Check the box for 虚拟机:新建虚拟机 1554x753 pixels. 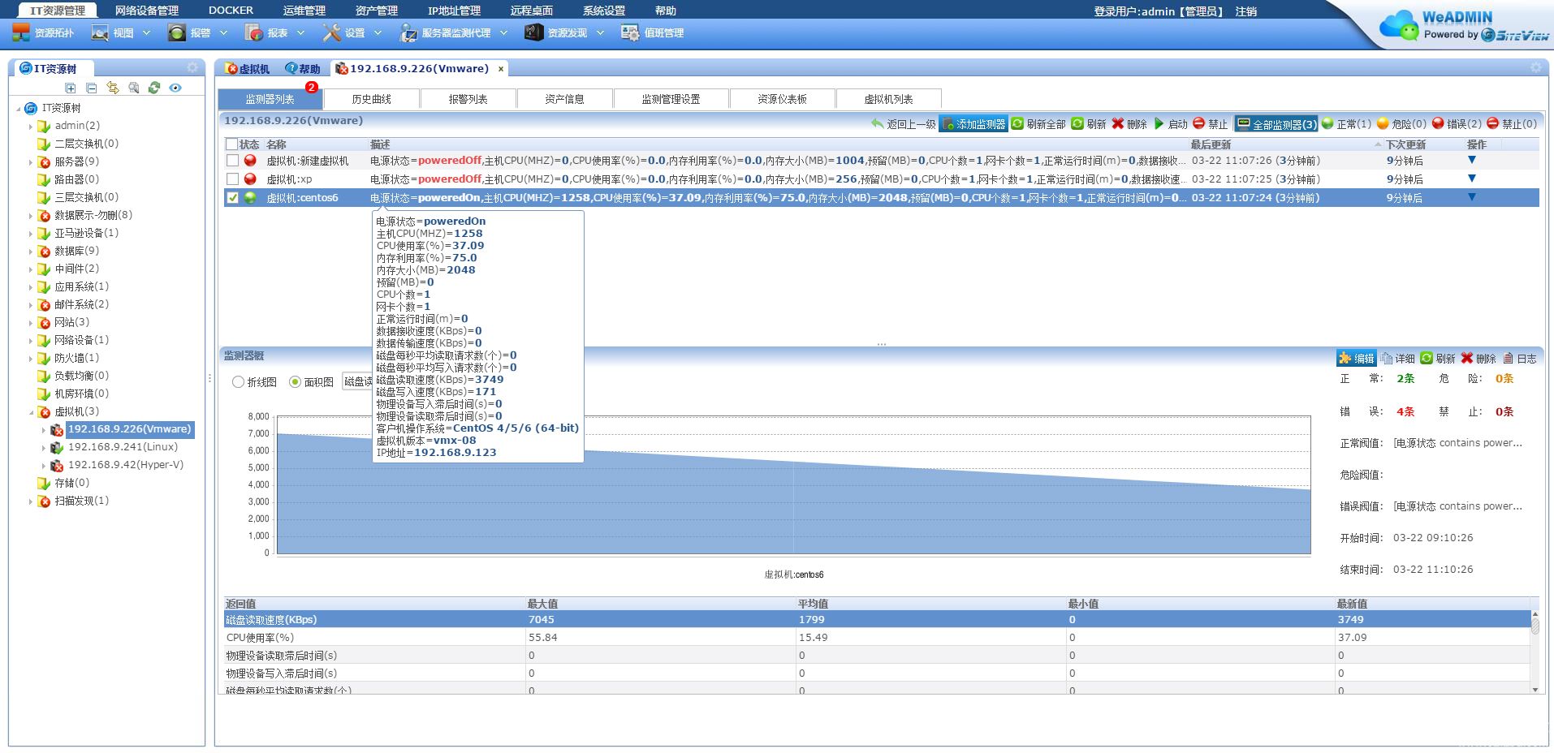tap(232, 161)
